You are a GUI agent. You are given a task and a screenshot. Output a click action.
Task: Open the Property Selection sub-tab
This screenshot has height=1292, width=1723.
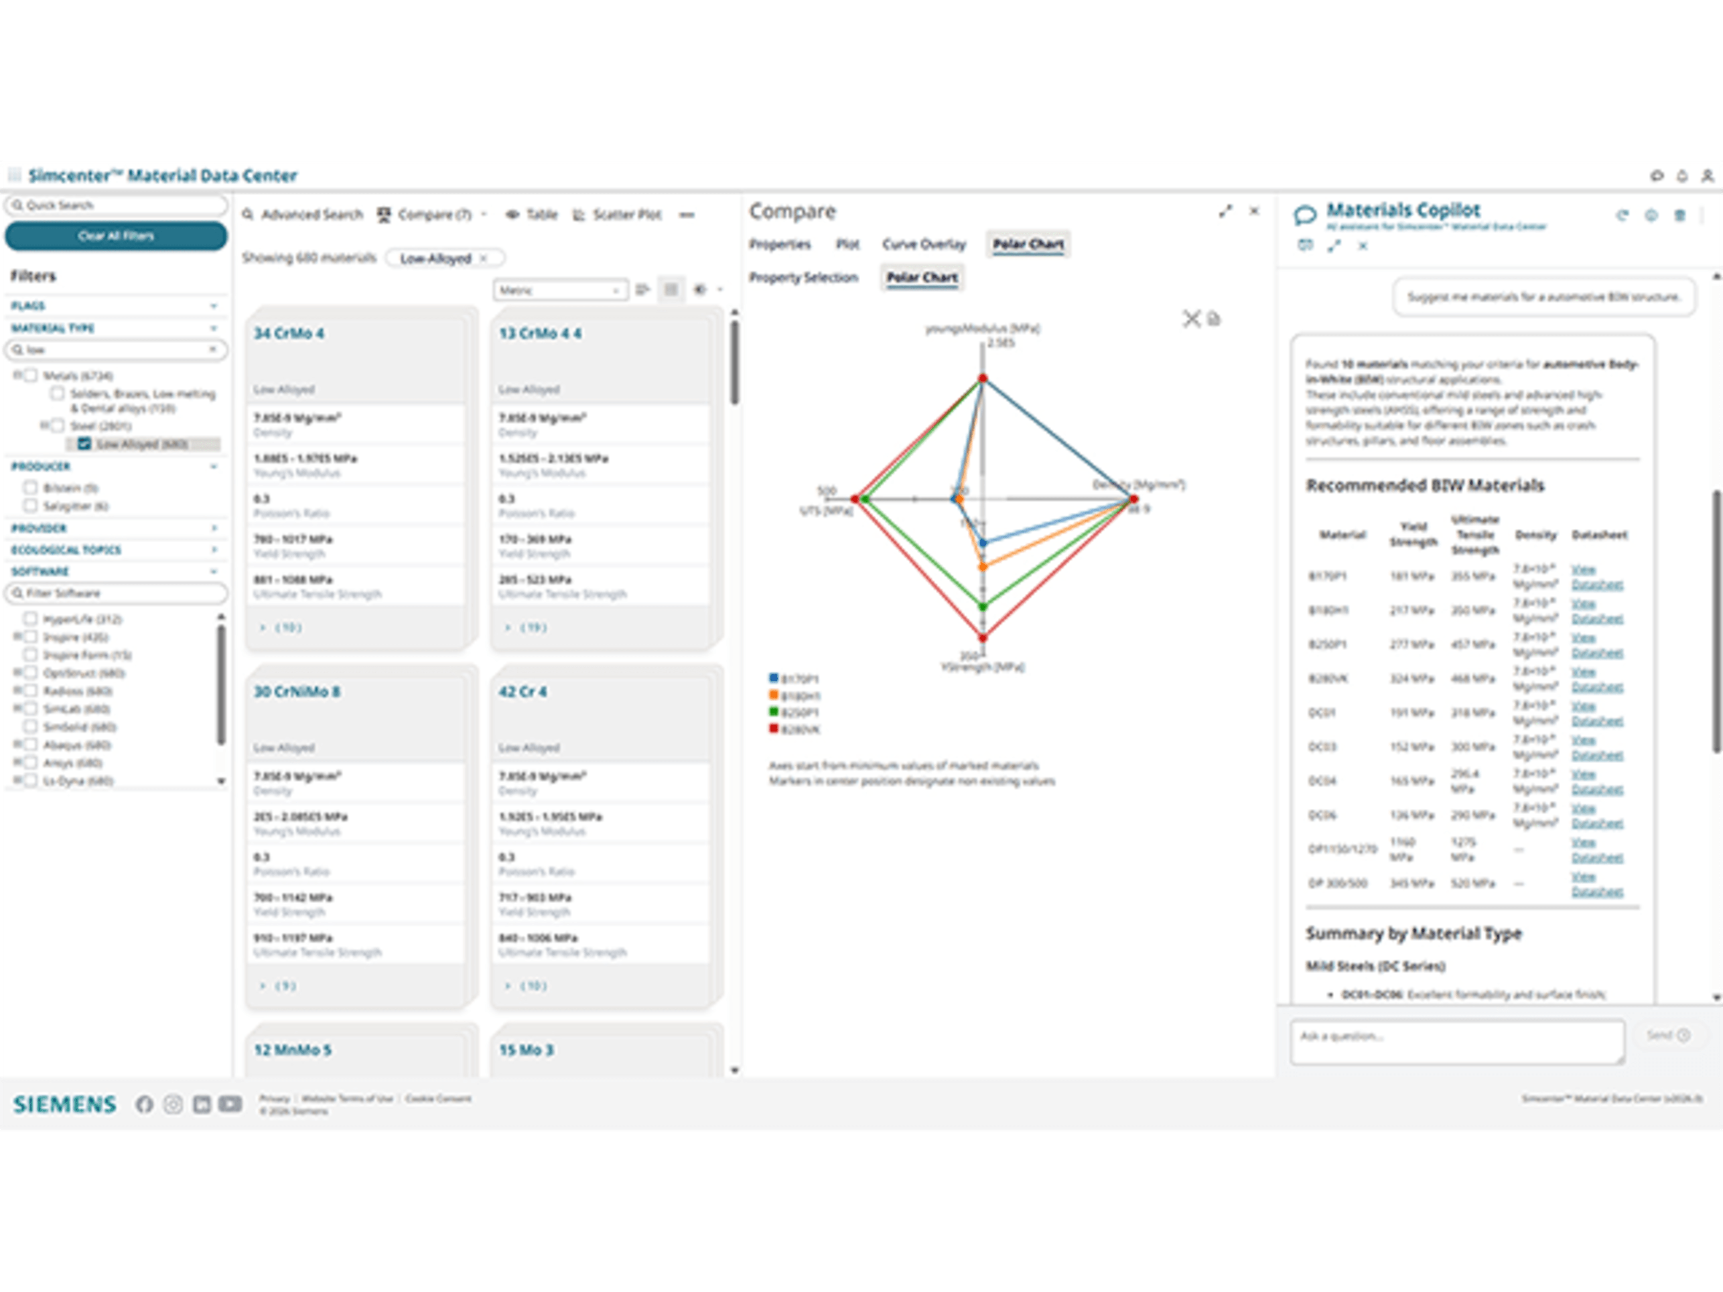(803, 277)
